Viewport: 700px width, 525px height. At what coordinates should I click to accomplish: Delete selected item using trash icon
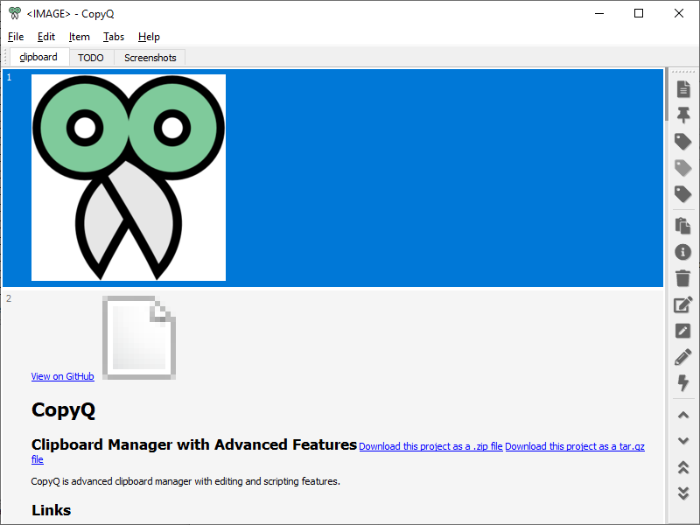[683, 278]
